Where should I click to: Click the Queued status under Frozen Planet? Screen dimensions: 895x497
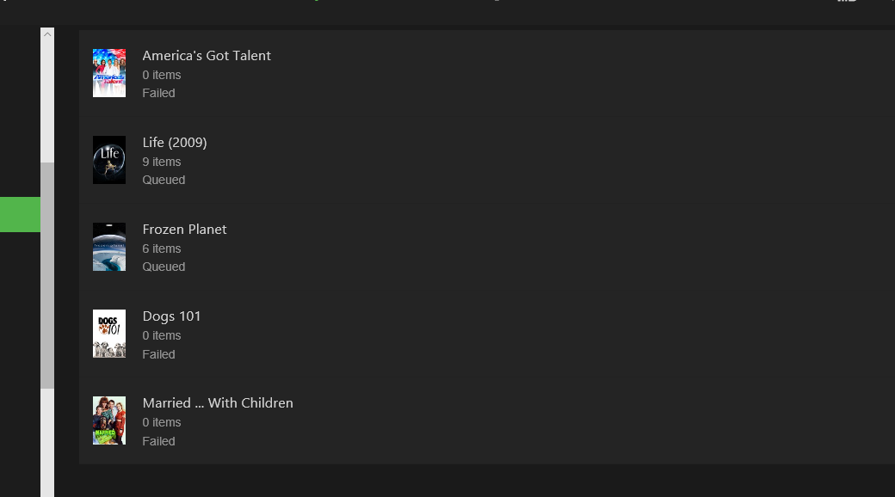164,267
